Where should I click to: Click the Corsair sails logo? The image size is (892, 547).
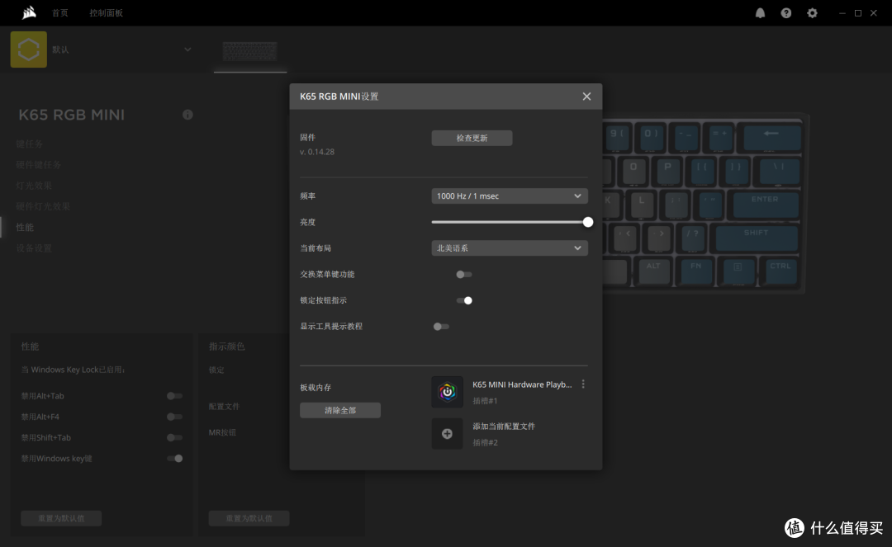click(29, 12)
